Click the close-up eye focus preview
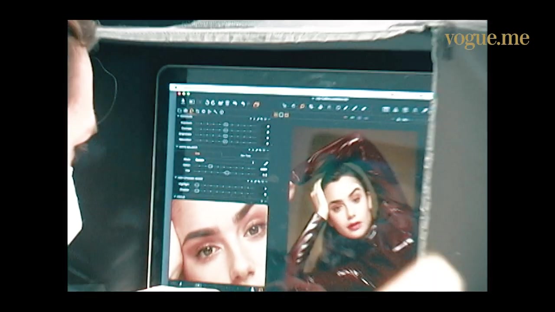555x312 pixels. (218, 242)
